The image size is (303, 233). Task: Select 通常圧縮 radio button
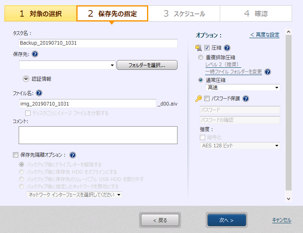click(201, 80)
